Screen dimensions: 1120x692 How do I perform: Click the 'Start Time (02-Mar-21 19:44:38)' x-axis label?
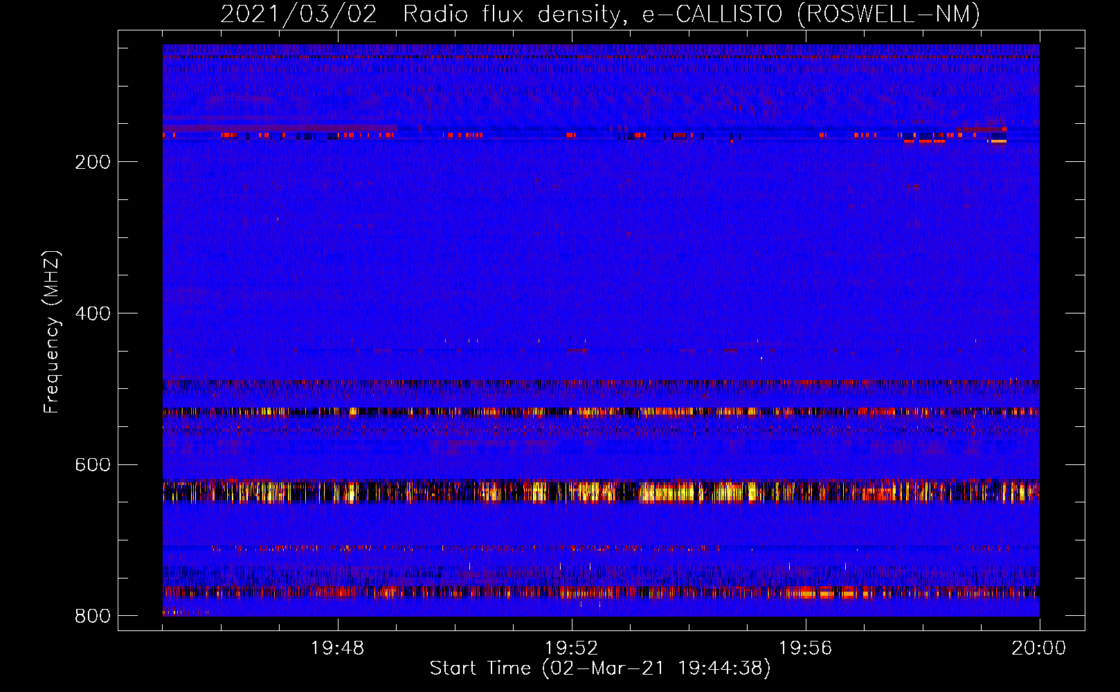[600, 668]
